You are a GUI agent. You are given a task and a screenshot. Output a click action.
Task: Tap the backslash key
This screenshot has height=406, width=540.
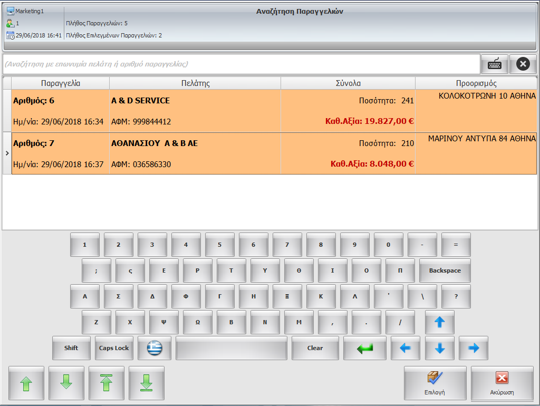tap(422, 296)
